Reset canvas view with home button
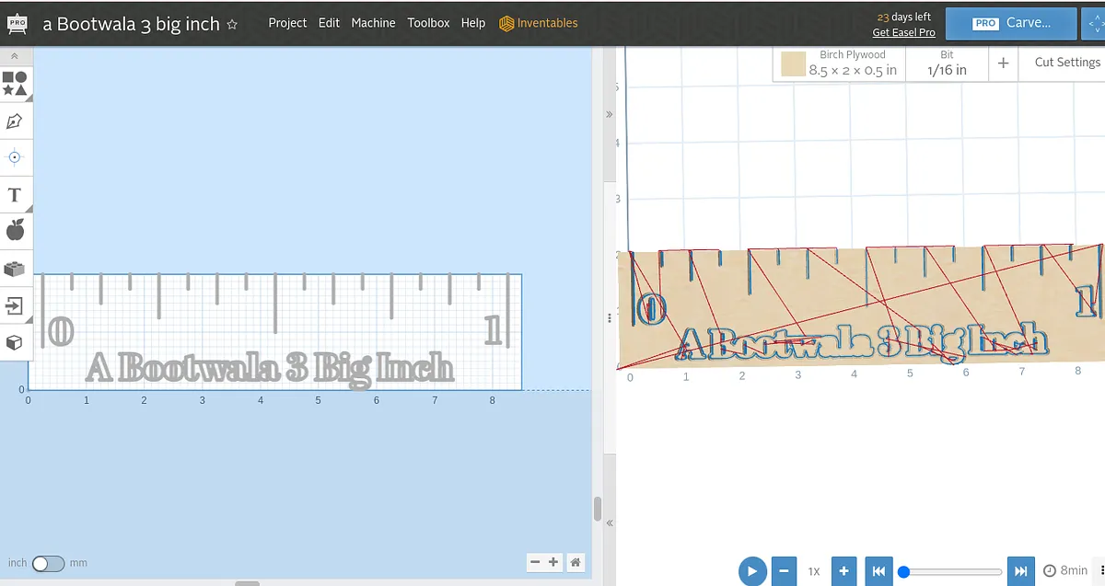Image resolution: width=1105 pixels, height=586 pixels. coord(575,562)
